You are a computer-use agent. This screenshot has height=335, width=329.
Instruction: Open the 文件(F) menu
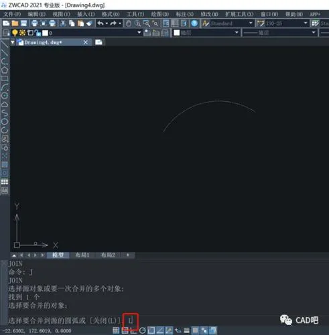click(12, 14)
